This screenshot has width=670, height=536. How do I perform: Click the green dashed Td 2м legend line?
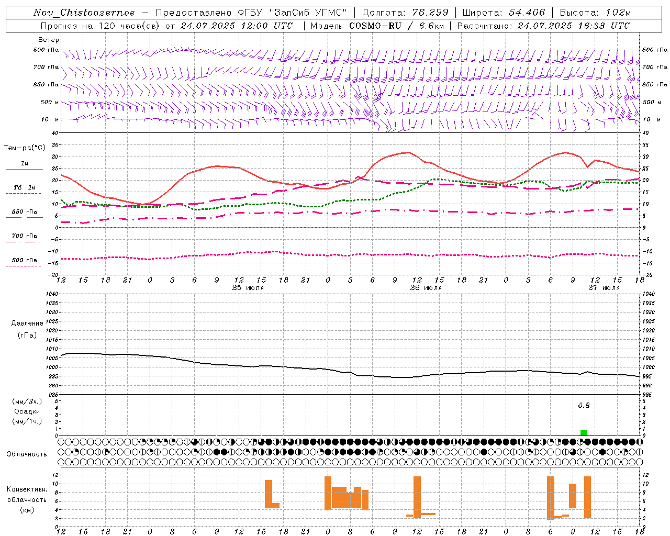click(x=23, y=194)
